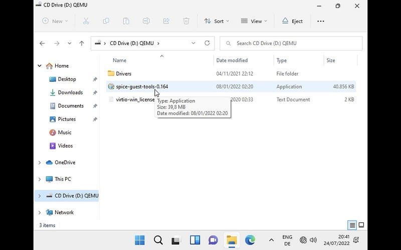Click the Search CD Drive input field
This screenshot has width=401, height=250.
291,43
